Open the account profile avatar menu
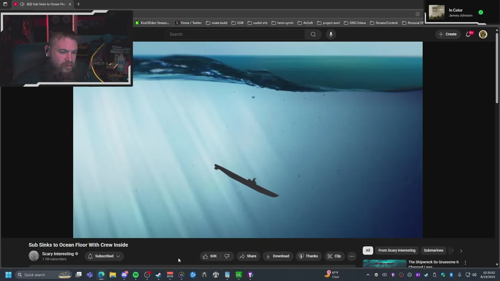Viewport: 500px width, 281px height. pos(483,34)
